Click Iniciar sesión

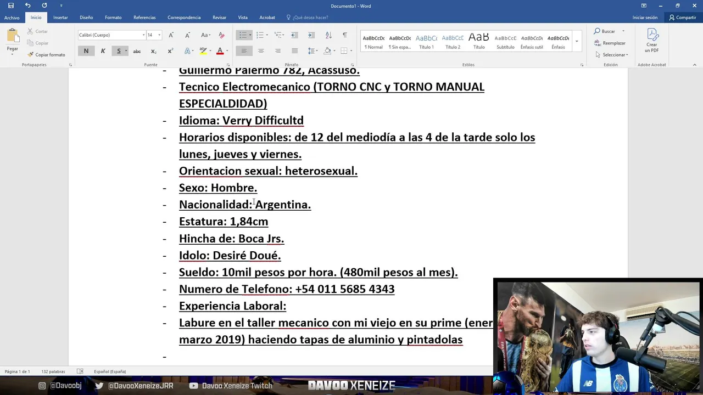click(x=645, y=18)
